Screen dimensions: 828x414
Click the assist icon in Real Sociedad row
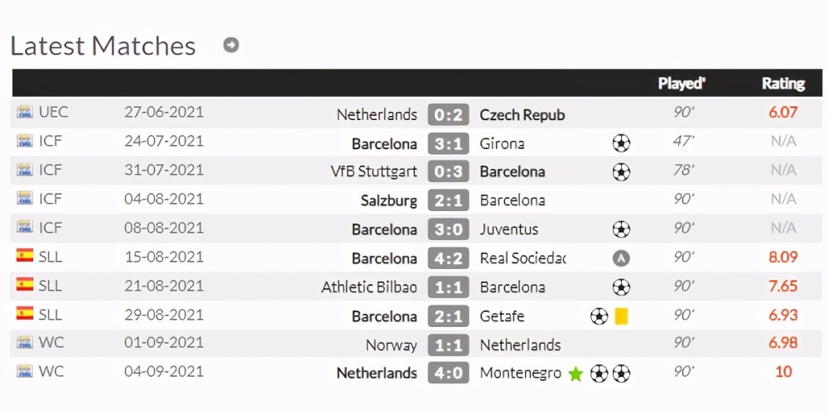point(621,258)
